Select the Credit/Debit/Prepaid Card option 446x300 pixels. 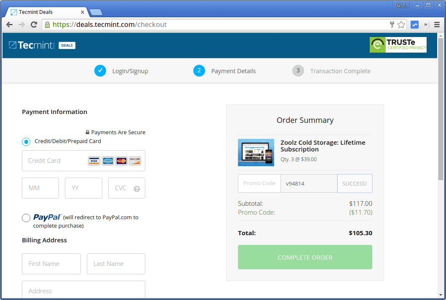(x=26, y=142)
